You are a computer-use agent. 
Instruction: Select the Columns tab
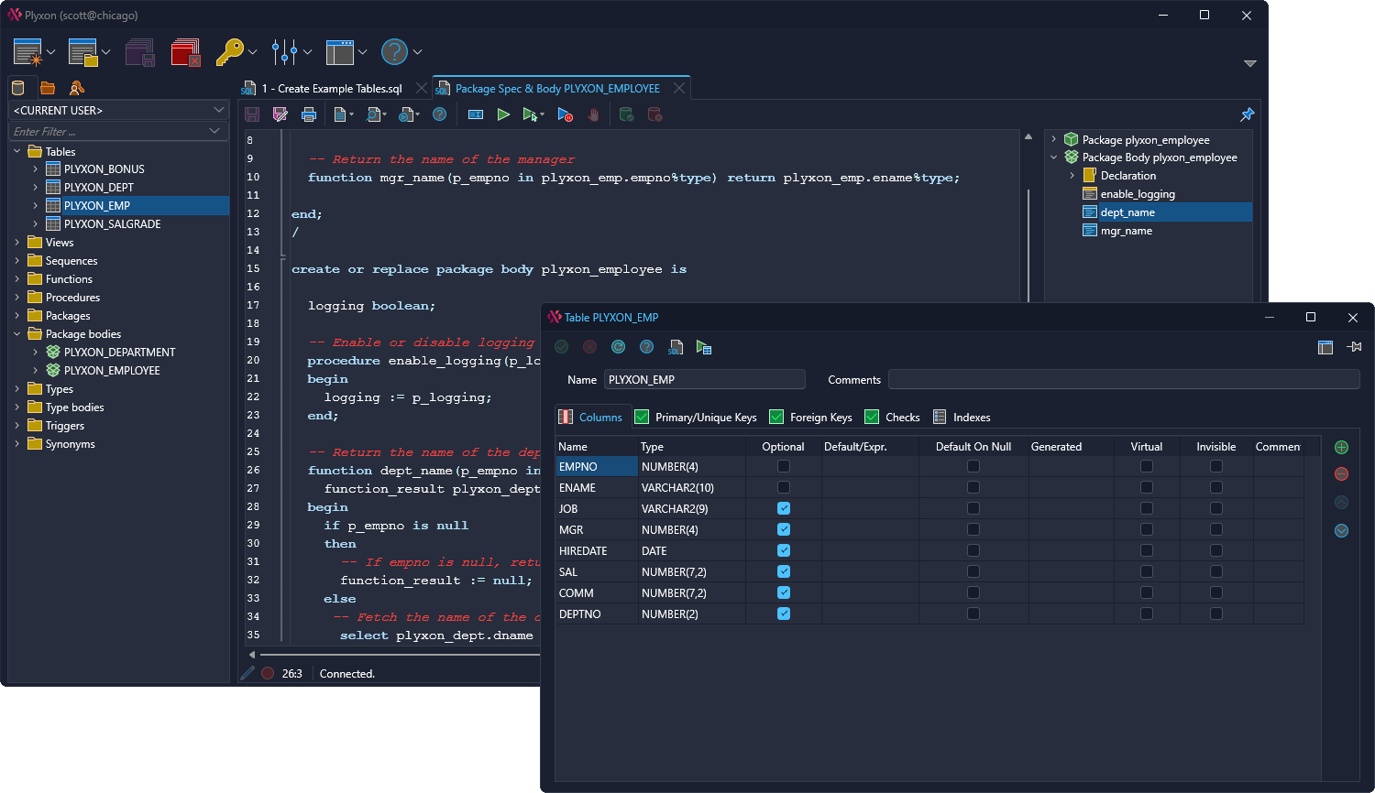pyautogui.click(x=592, y=417)
